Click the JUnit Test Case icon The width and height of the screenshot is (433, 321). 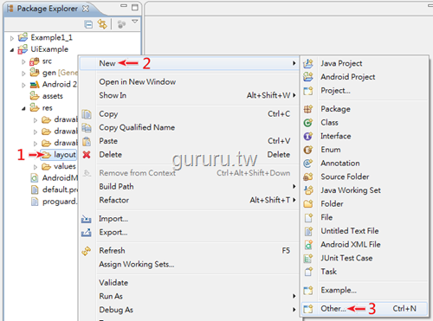click(308, 258)
